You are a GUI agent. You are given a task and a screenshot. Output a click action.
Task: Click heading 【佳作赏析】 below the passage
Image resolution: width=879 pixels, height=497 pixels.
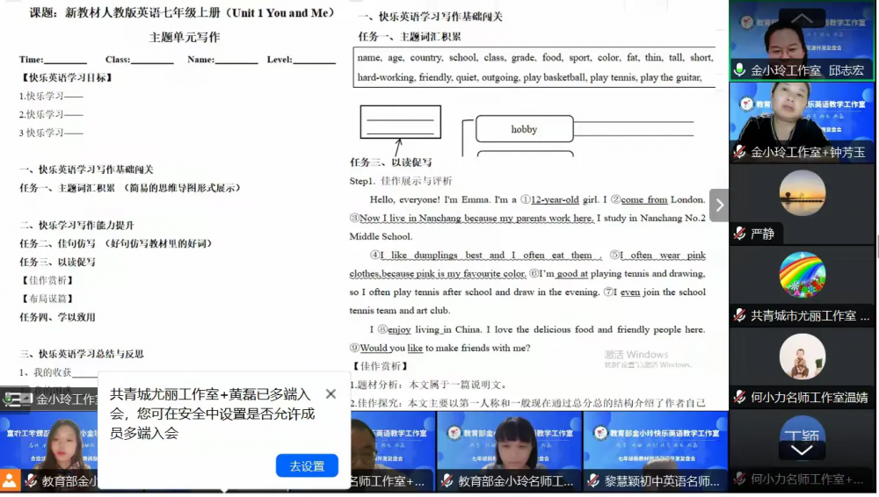point(381,366)
